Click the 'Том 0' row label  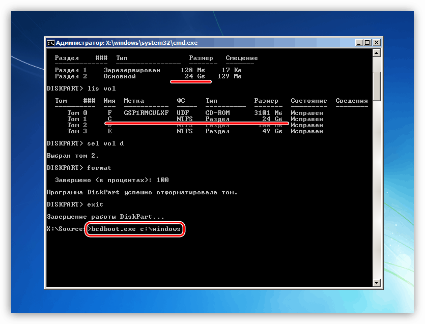pos(77,113)
